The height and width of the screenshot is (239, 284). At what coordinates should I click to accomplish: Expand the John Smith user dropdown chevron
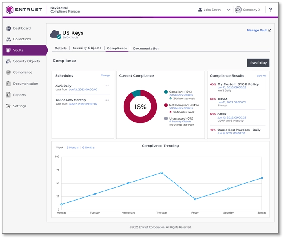(x=228, y=10)
